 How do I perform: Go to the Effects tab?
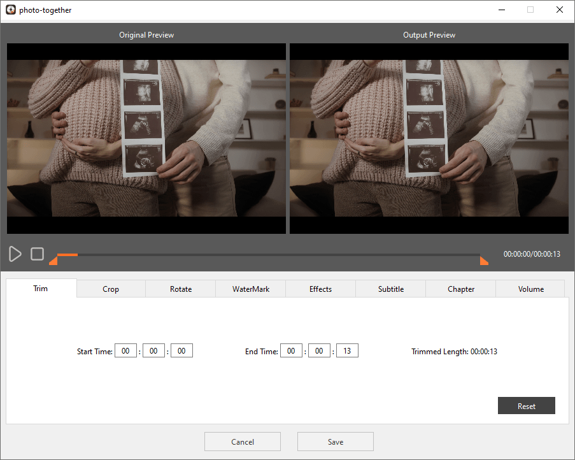click(320, 289)
